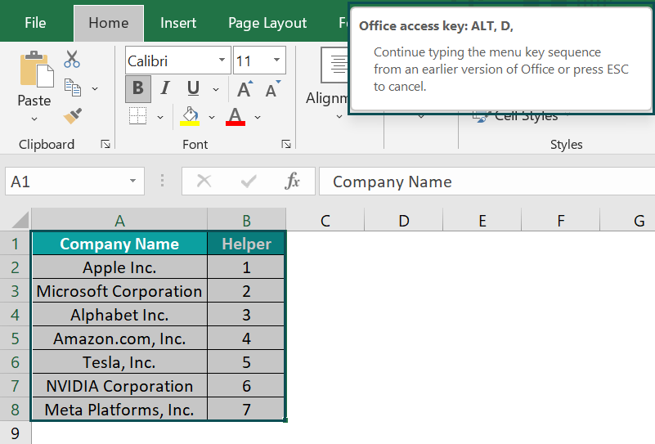Select column C header
The height and width of the screenshot is (444, 655).
pyautogui.click(x=325, y=220)
